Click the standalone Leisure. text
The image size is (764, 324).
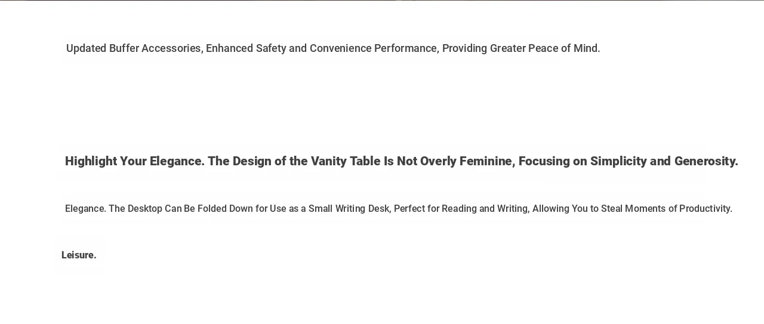tap(79, 255)
